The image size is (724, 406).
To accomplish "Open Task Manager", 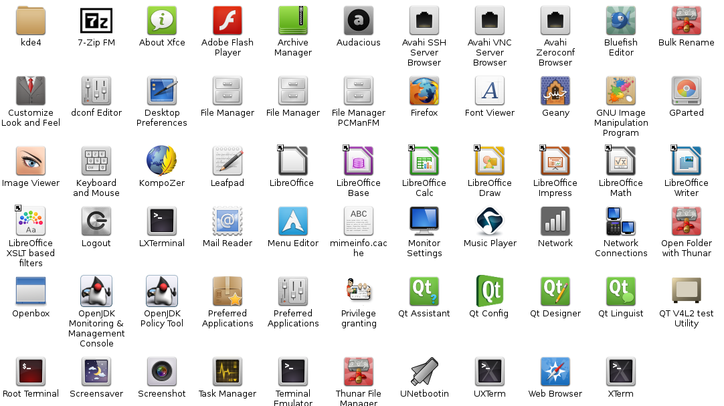I will [228, 371].
